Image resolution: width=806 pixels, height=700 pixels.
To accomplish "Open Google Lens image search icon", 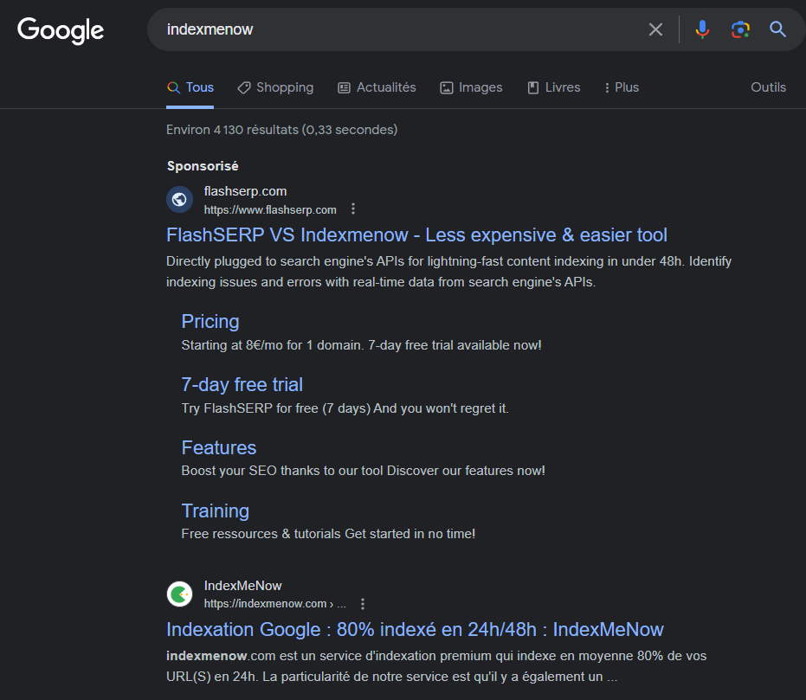I will (x=740, y=29).
